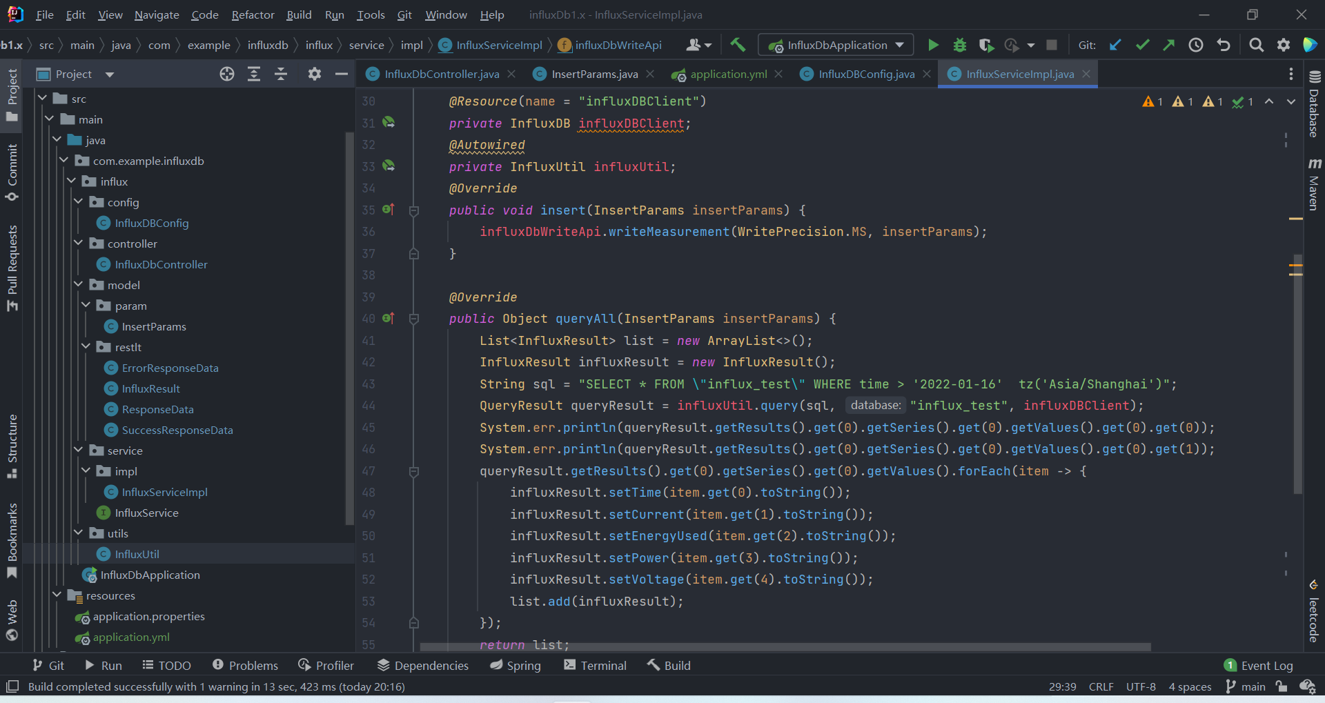Open the Terminal tool window
The height and width of the screenshot is (703, 1325).
pos(595,666)
